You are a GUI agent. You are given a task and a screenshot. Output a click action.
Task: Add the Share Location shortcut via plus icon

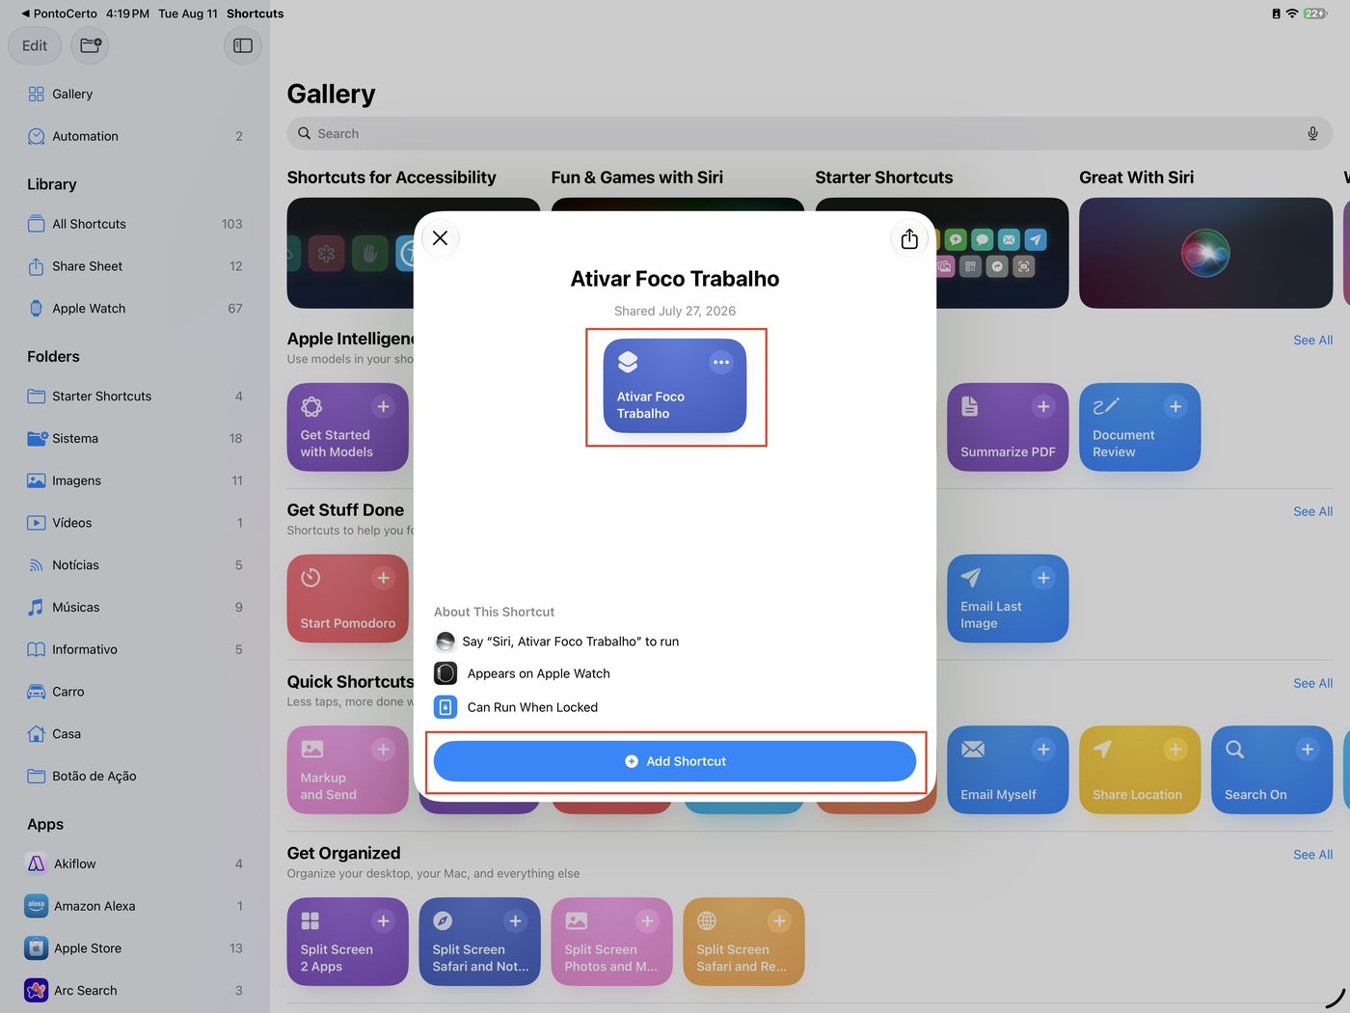pos(1174,750)
